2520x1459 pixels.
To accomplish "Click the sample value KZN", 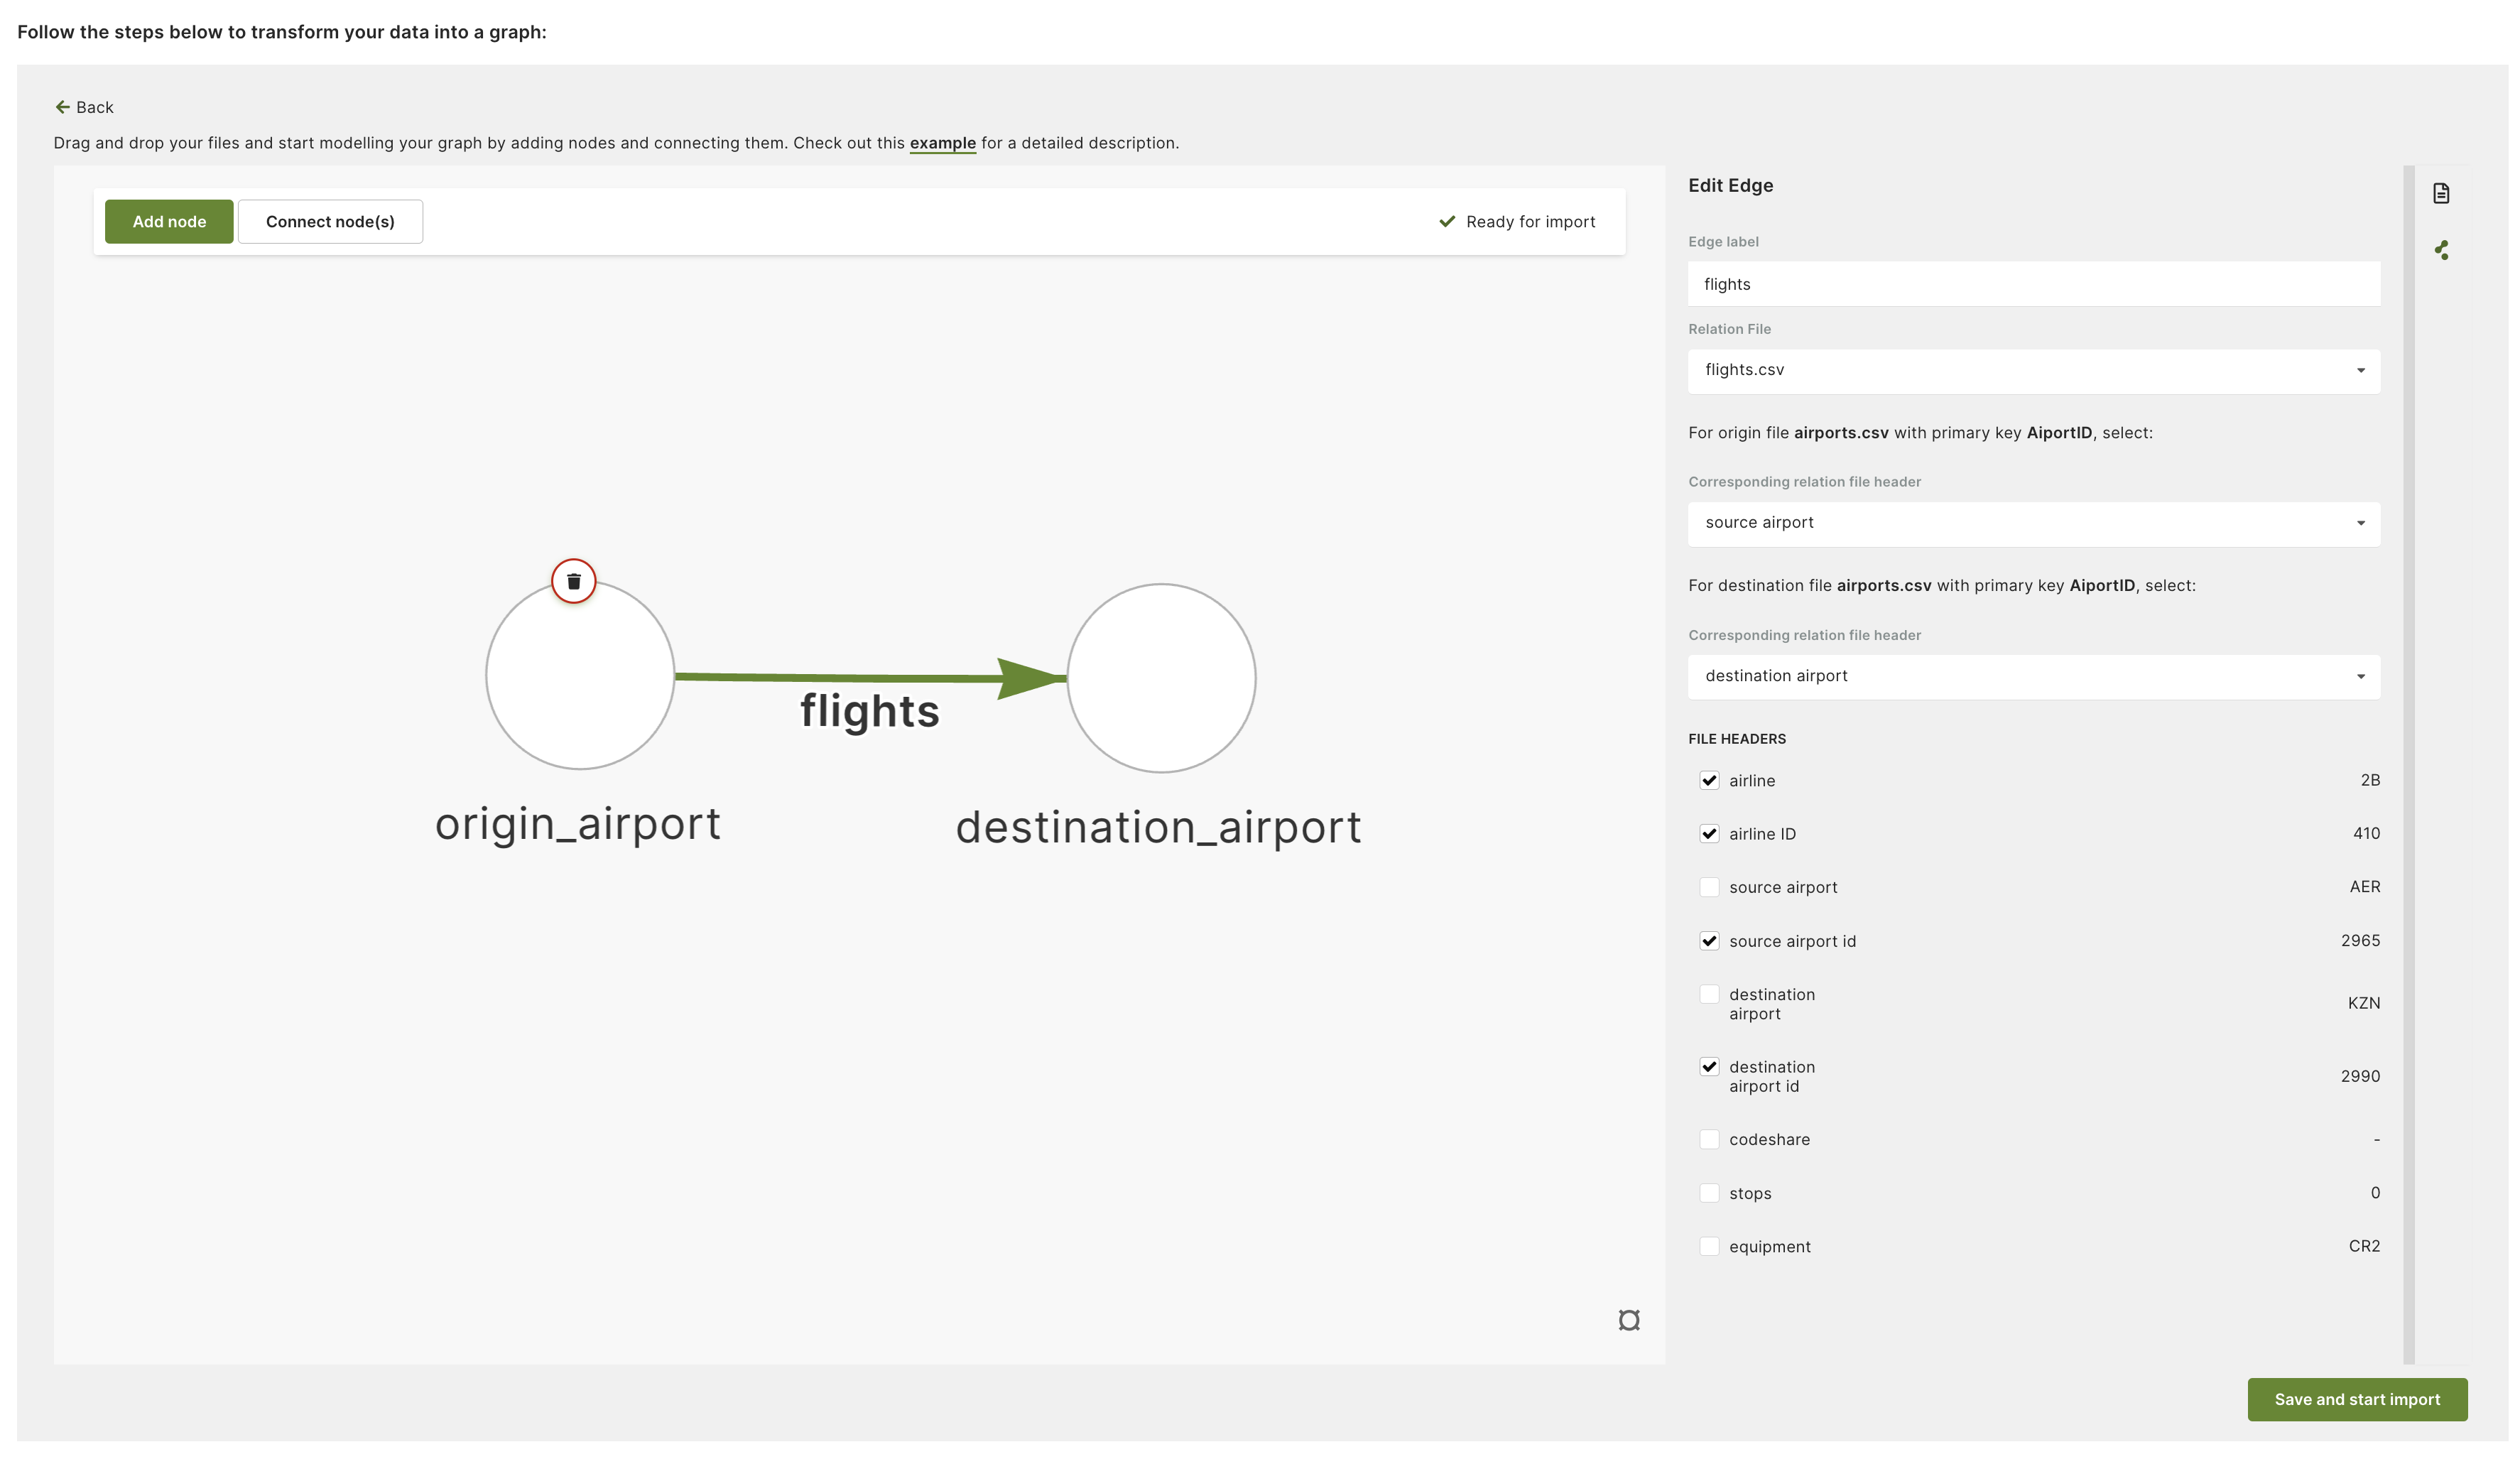I will tap(2363, 1003).
